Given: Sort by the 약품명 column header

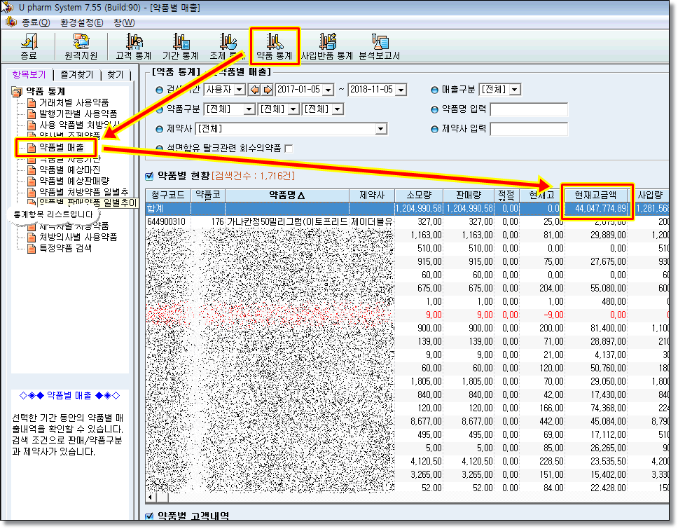Looking at the screenshot, I should click(x=286, y=195).
